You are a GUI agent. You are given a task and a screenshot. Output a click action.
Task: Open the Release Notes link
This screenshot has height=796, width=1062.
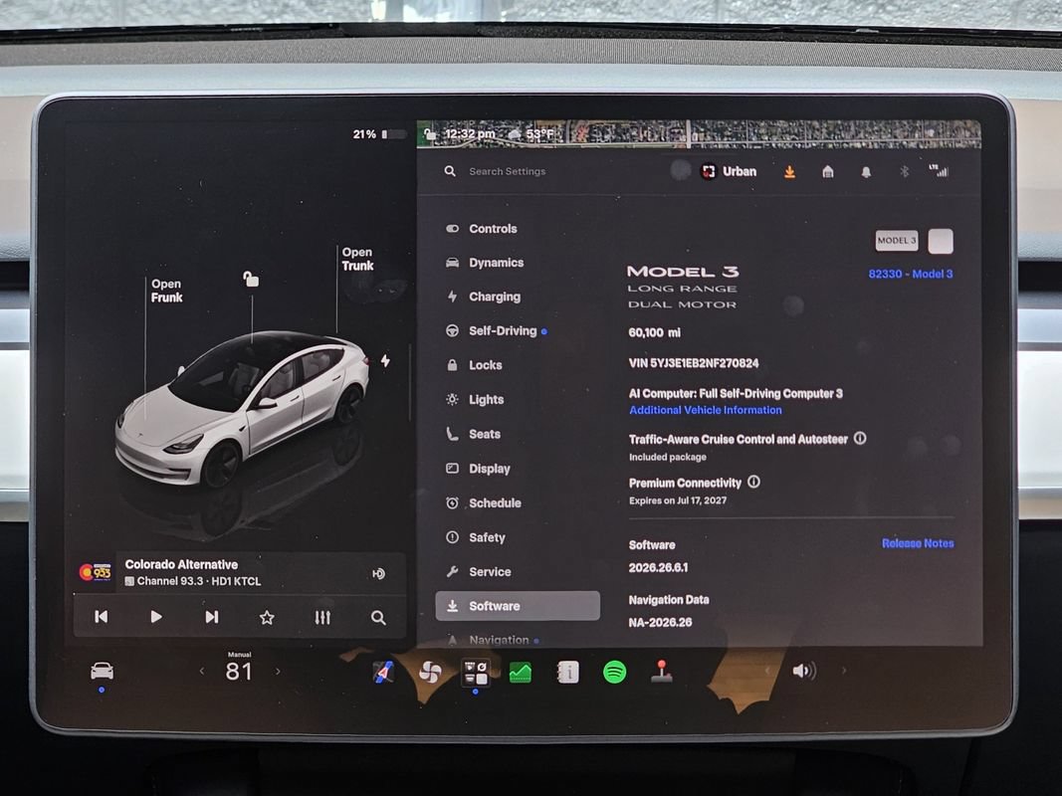click(x=918, y=543)
